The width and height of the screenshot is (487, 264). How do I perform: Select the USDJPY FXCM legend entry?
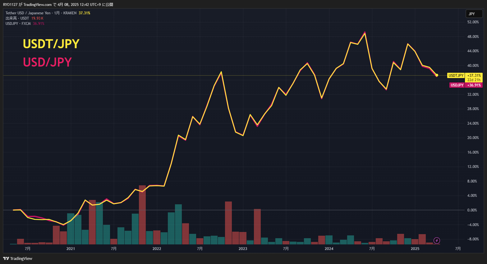tap(18, 24)
